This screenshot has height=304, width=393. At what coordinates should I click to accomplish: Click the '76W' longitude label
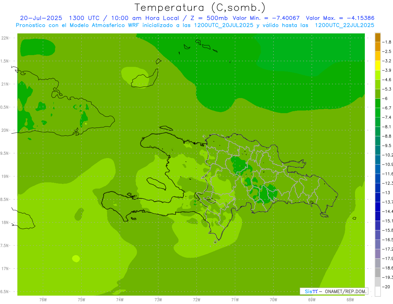click(43, 300)
